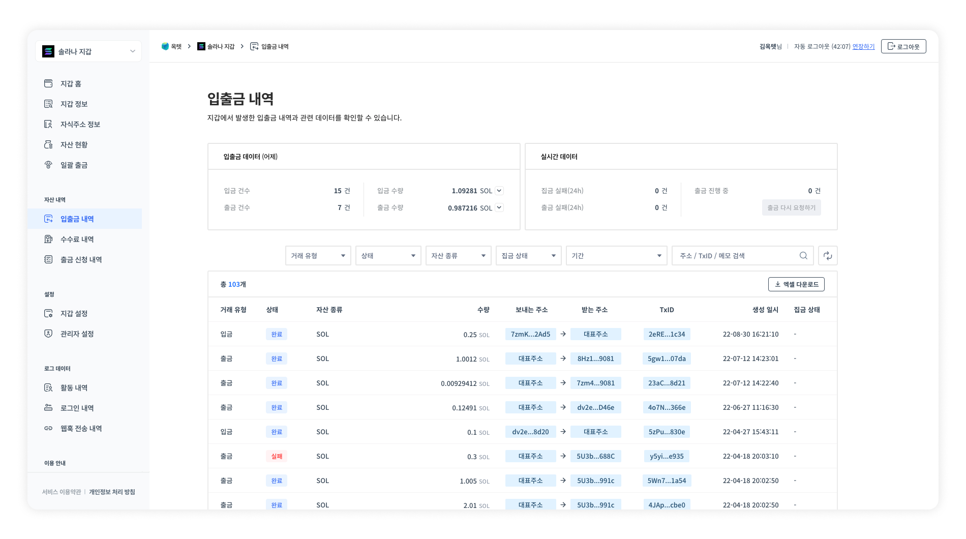The image size is (966, 539).
Task: Click recipient address dv2e...D46e
Action: [x=596, y=407]
